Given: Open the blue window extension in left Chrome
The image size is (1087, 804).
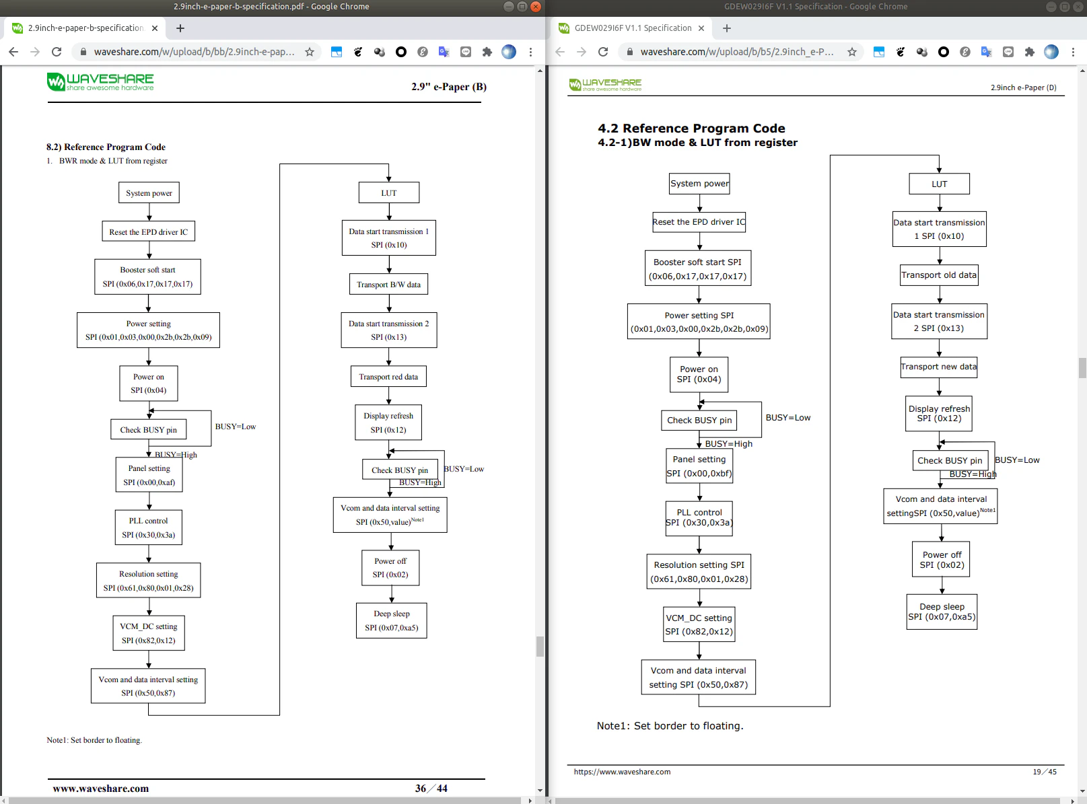Looking at the screenshot, I should pyautogui.click(x=337, y=52).
